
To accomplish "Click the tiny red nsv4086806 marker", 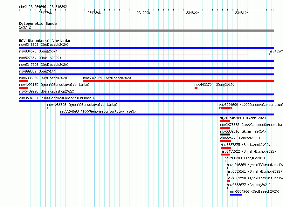I will pyautogui.click(x=48, y=108).
